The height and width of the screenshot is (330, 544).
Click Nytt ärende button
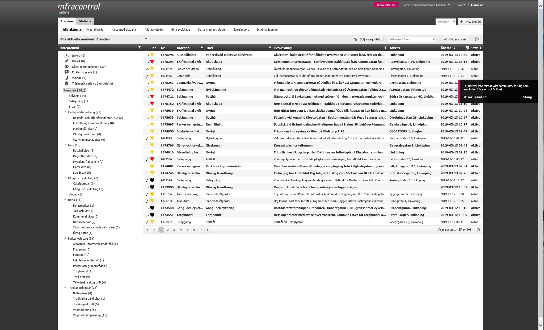(470, 22)
